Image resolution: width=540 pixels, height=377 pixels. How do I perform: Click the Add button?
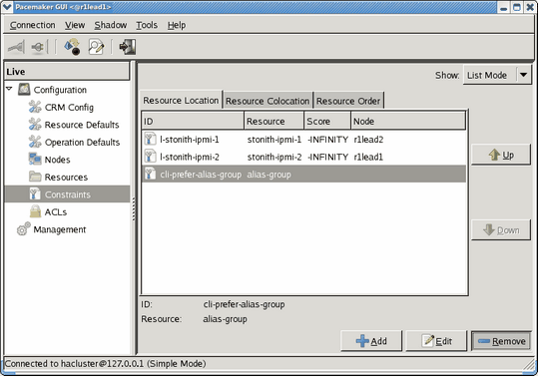click(371, 341)
